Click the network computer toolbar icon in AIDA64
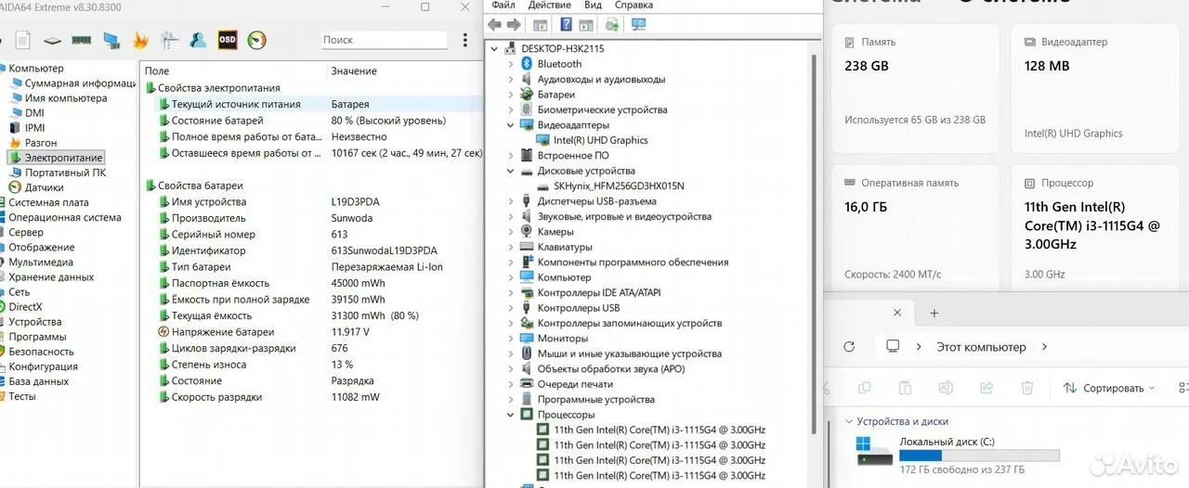Viewport: 1189px width, 488px height. [x=111, y=40]
